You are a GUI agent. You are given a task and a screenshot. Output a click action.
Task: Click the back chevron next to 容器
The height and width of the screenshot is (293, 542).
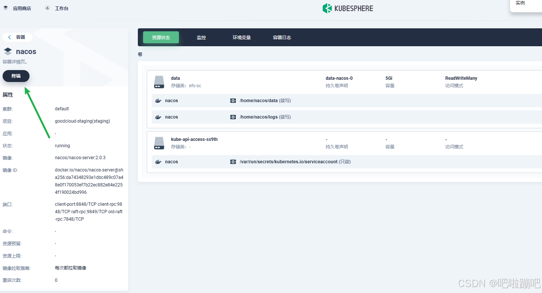point(9,37)
